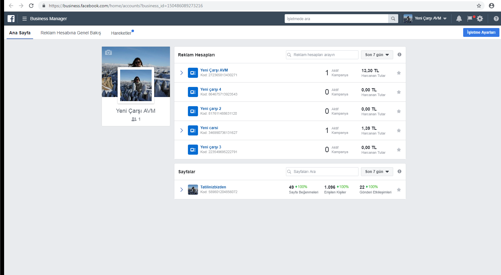Click the 49 Sayfa Beğenmeleri stat

[303, 189]
